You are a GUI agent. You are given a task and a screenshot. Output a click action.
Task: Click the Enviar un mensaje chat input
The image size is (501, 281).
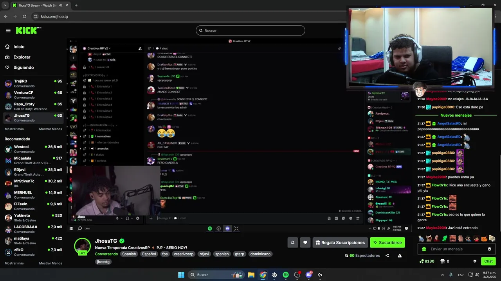tap(456, 249)
